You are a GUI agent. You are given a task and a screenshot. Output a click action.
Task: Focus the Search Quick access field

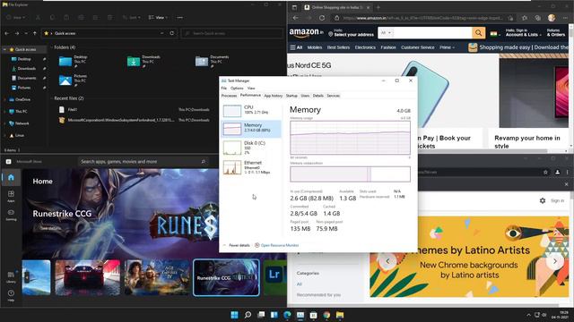click(231, 33)
